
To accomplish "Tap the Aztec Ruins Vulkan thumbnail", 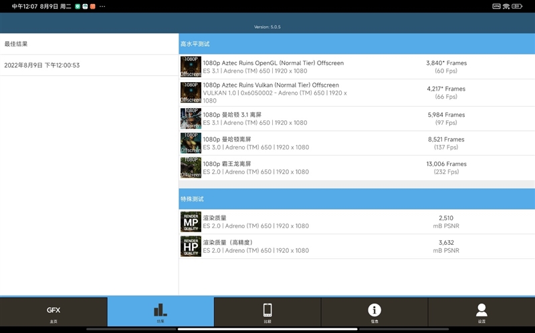I will [191, 92].
